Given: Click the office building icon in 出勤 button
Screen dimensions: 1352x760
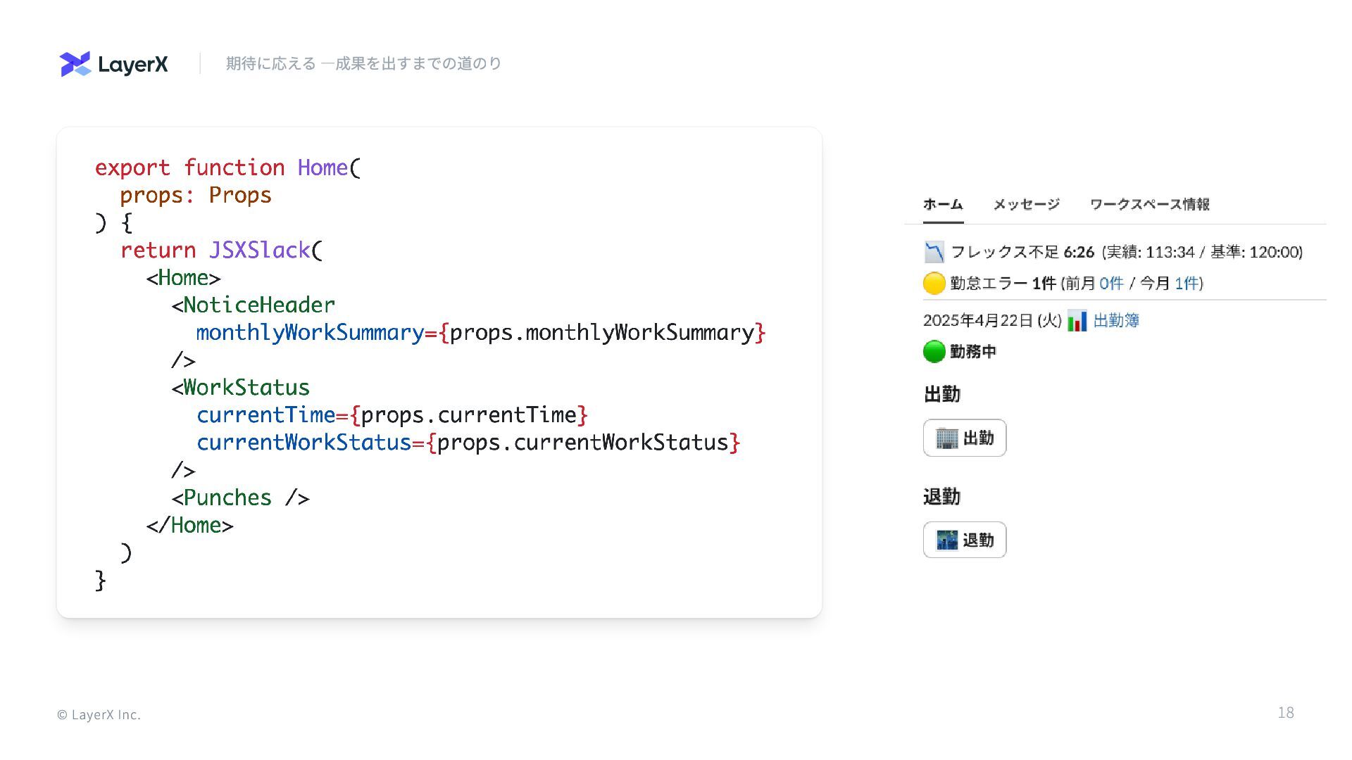Looking at the screenshot, I should (x=946, y=438).
